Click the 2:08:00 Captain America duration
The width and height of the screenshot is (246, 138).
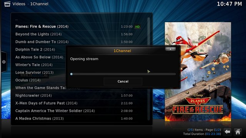coord(126,111)
